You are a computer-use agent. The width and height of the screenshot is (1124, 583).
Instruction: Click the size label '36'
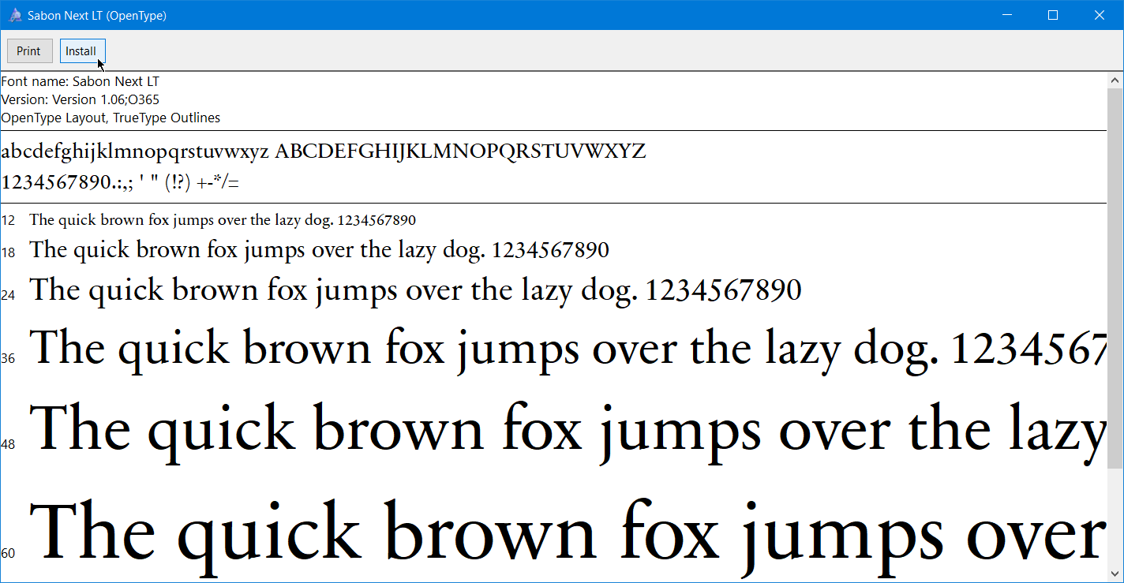(8, 358)
